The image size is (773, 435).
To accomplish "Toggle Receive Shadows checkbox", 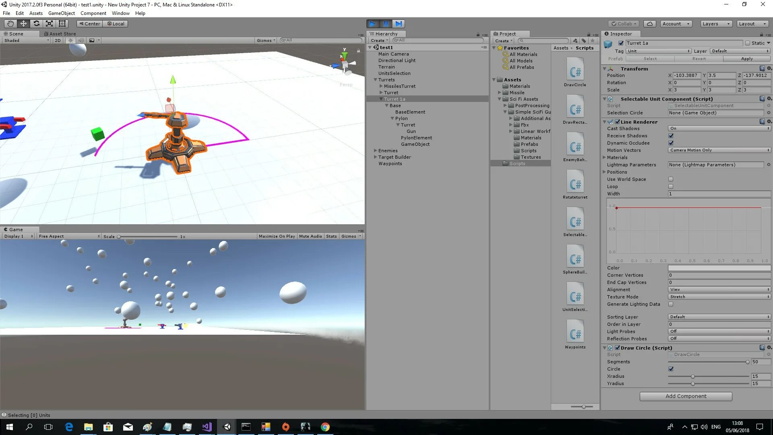I will 671,136.
